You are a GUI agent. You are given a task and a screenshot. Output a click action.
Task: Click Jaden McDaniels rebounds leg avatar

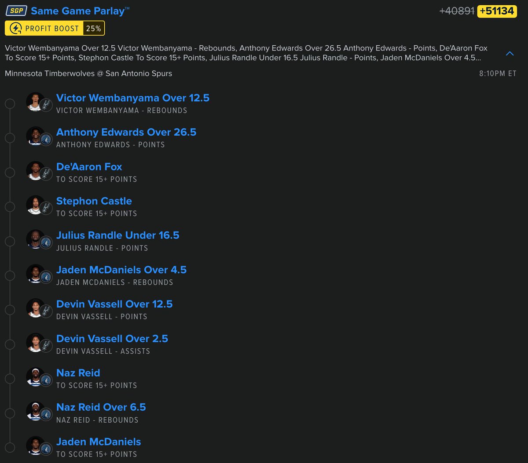coord(35,274)
